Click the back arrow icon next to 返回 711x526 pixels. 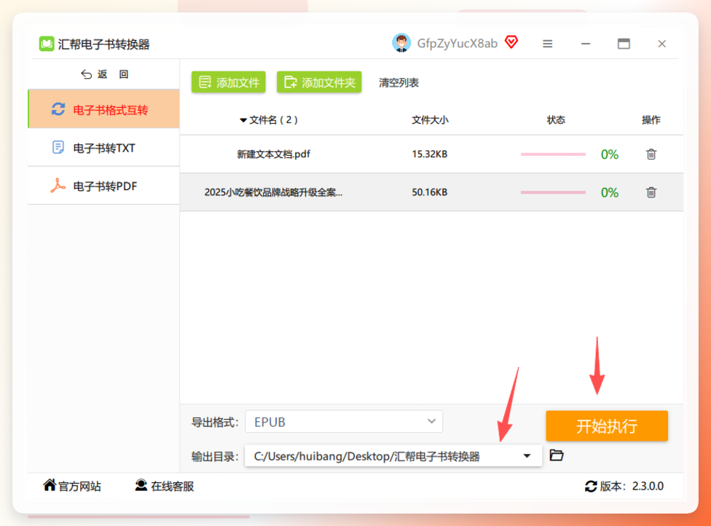pos(86,74)
